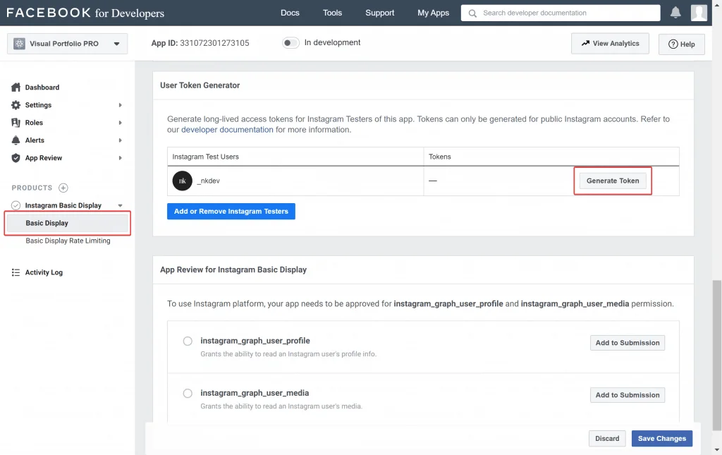The height and width of the screenshot is (455, 722).
Task: Click the Alerts bell icon in sidebar
Action: click(16, 140)
